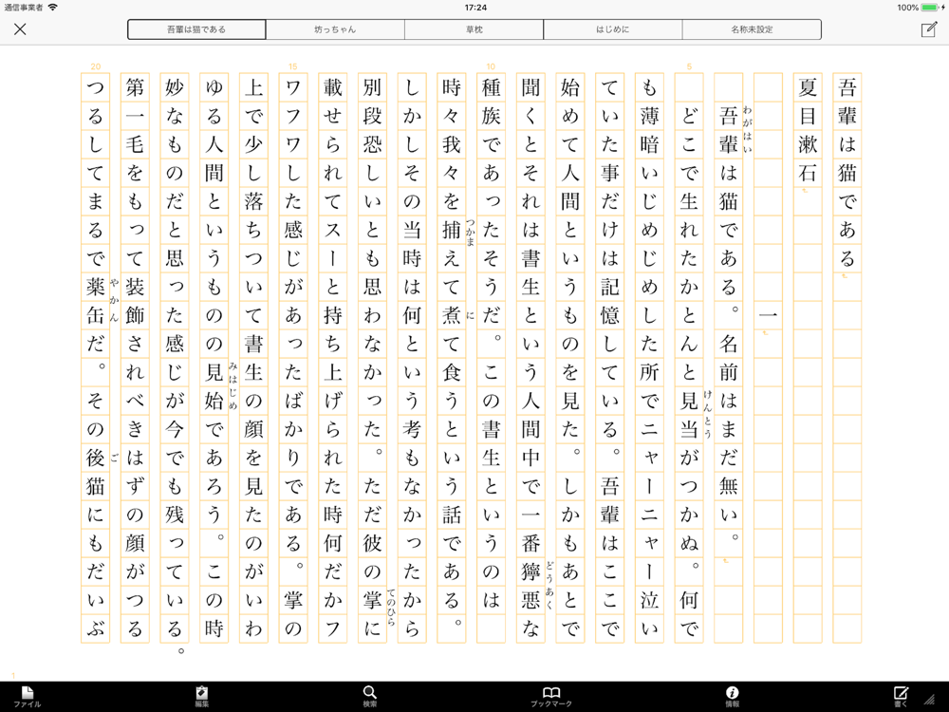
Task: Close the document with the X icon
Action: tap(20, 29)
